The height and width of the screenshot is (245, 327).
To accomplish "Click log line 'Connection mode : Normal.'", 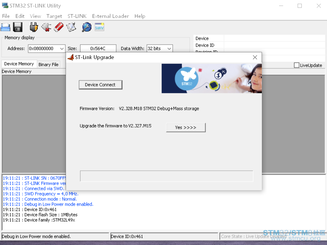I will click(x=40, y=199).
